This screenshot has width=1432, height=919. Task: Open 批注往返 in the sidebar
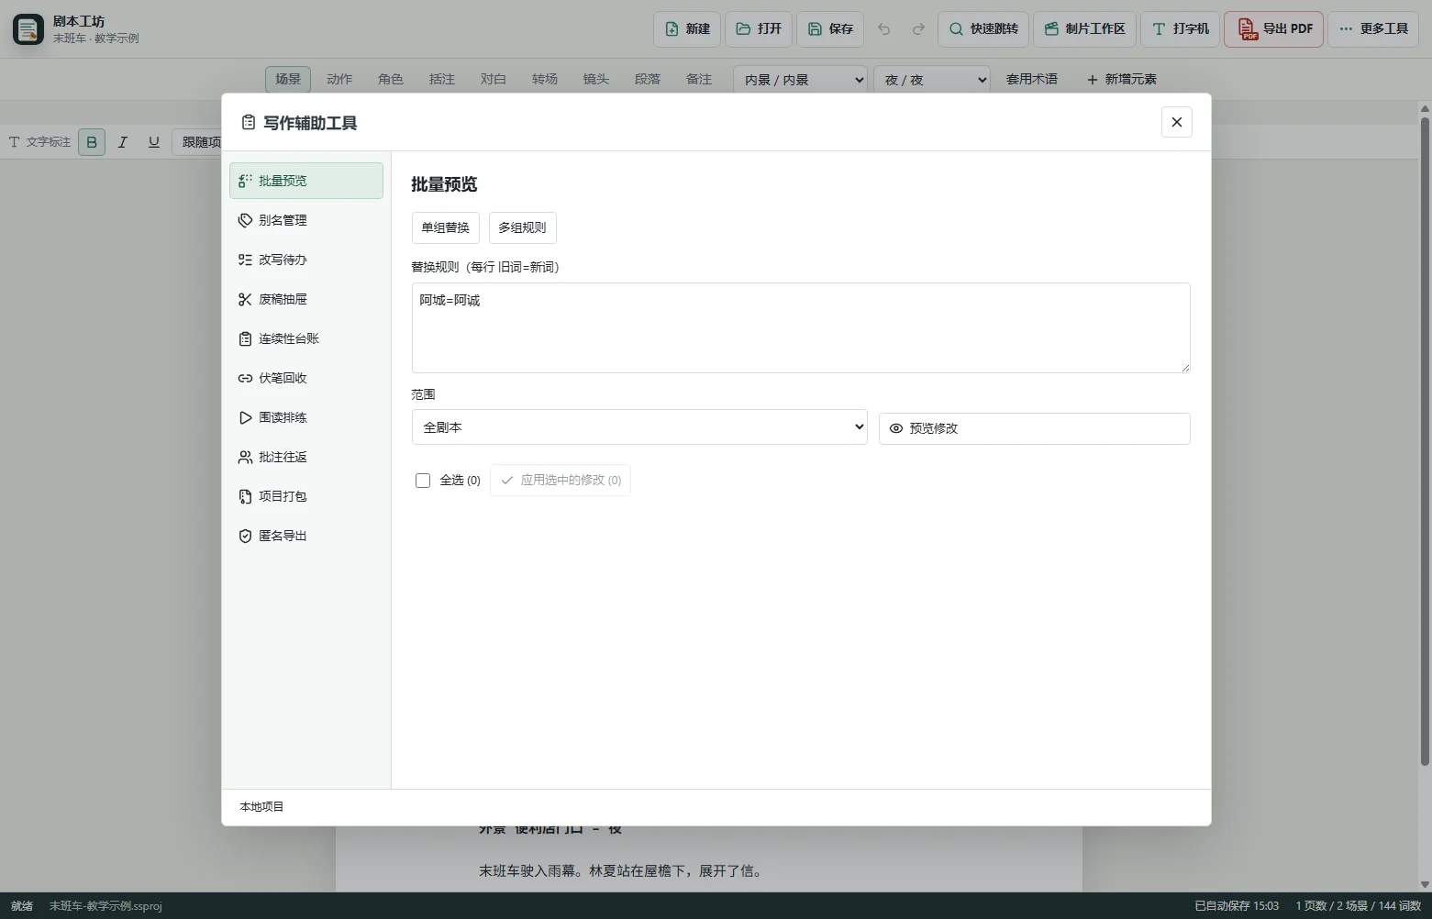point(306,457)
